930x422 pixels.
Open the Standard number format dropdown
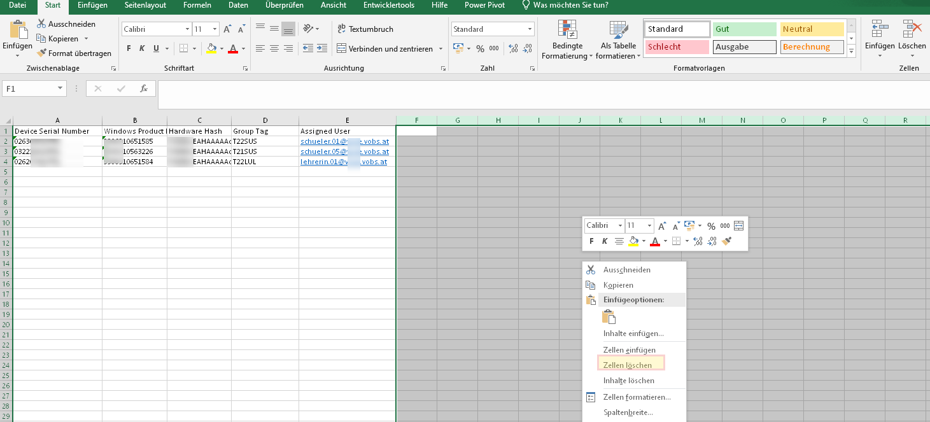[530, 29]
